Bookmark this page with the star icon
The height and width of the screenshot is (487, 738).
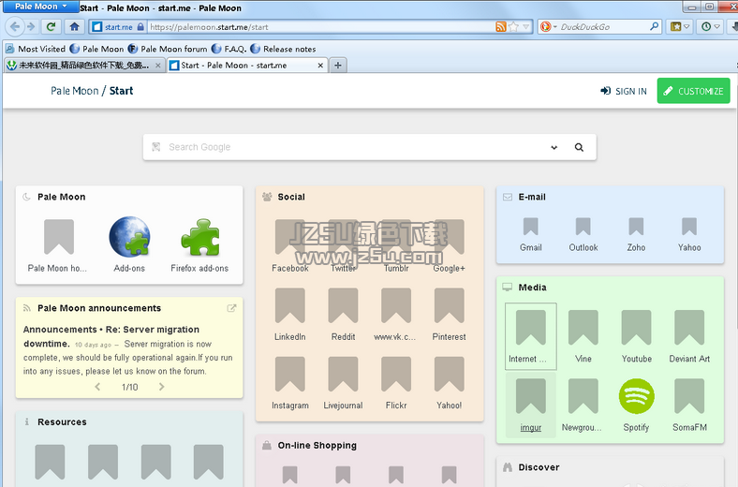513,27
